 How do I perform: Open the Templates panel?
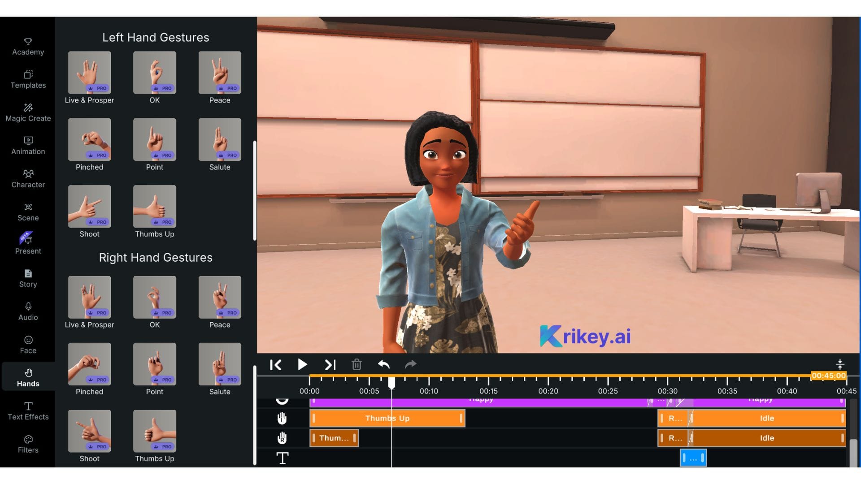tap(28, 79)
